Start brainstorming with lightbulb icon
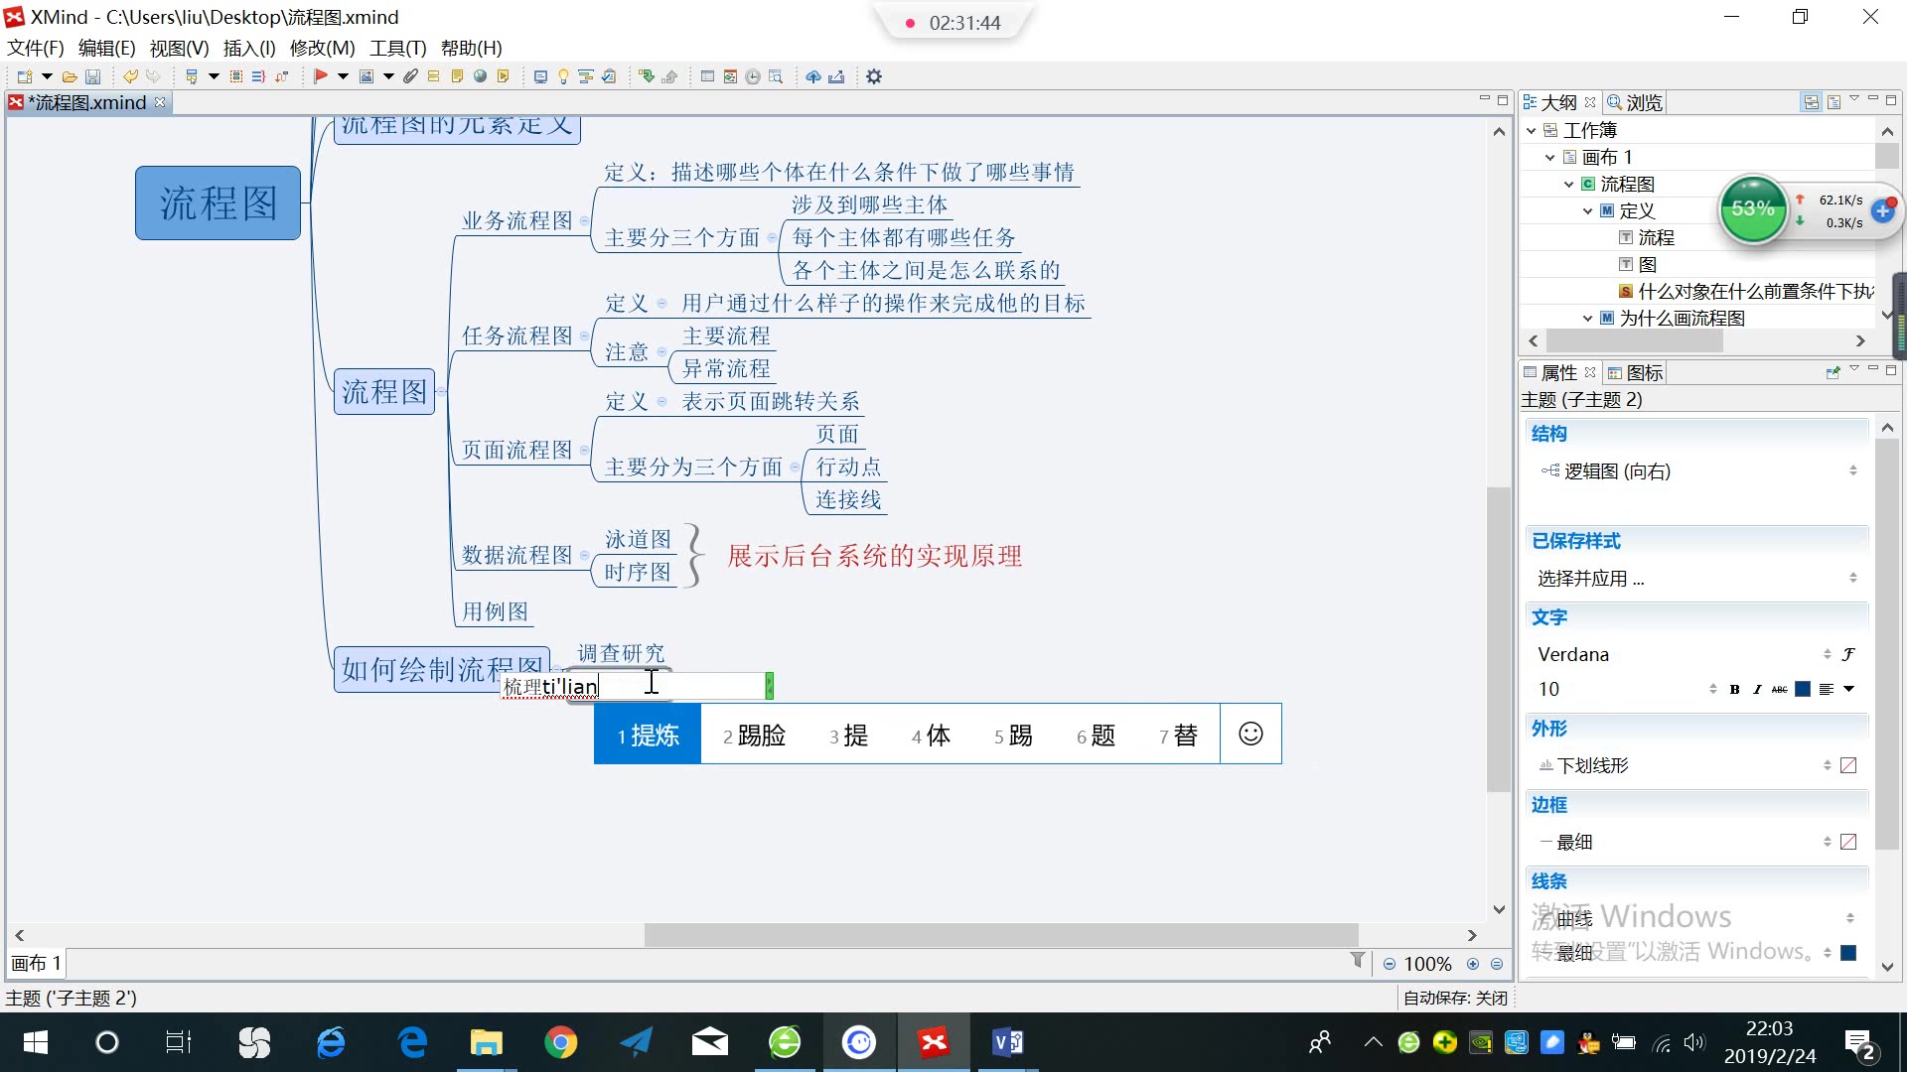This screenshot has width=1907, height=1072. pos(563,76)
